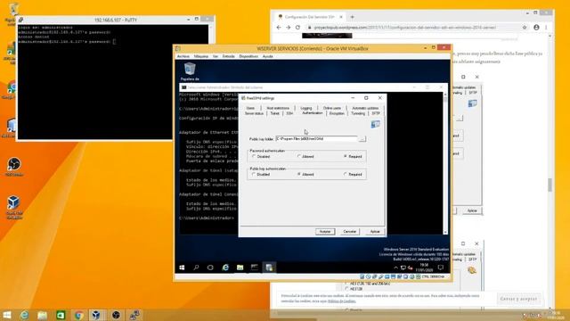Set Public key authentication to Disabled

[254, 175]
